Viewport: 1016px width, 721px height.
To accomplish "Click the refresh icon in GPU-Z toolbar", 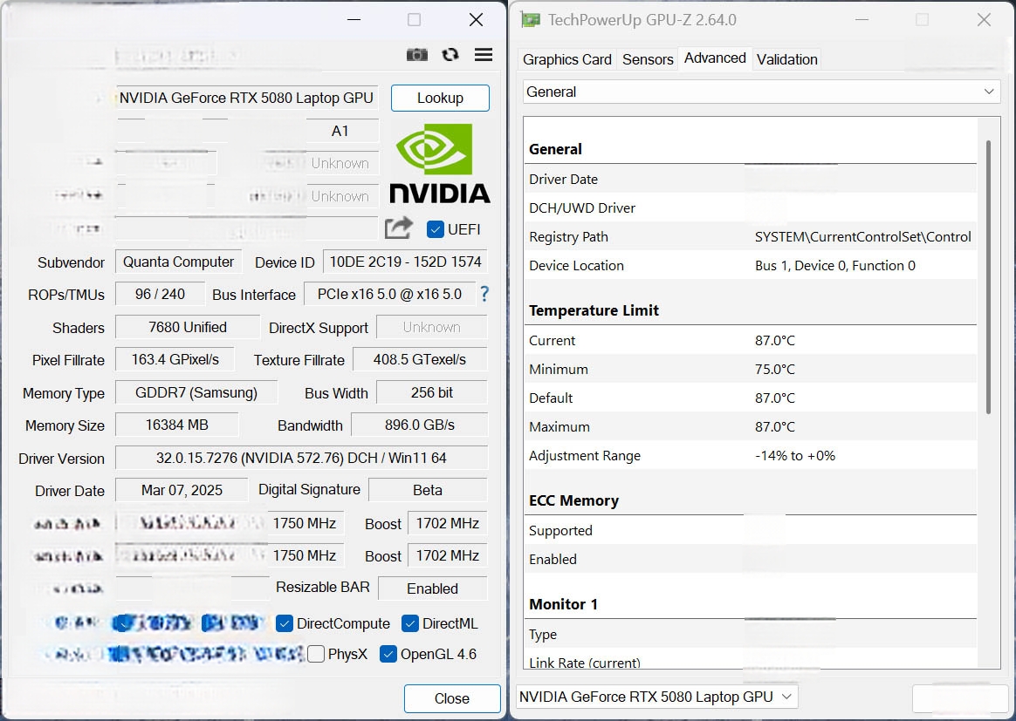I will 450,55.
